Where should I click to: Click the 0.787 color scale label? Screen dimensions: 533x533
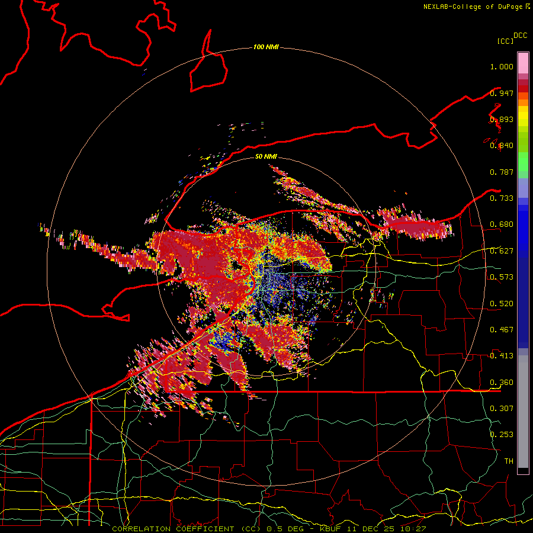click(x=502, y=172)
